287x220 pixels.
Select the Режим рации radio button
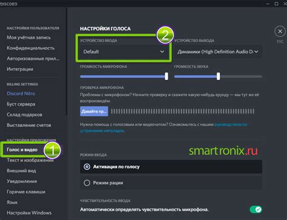pos(87,183)
